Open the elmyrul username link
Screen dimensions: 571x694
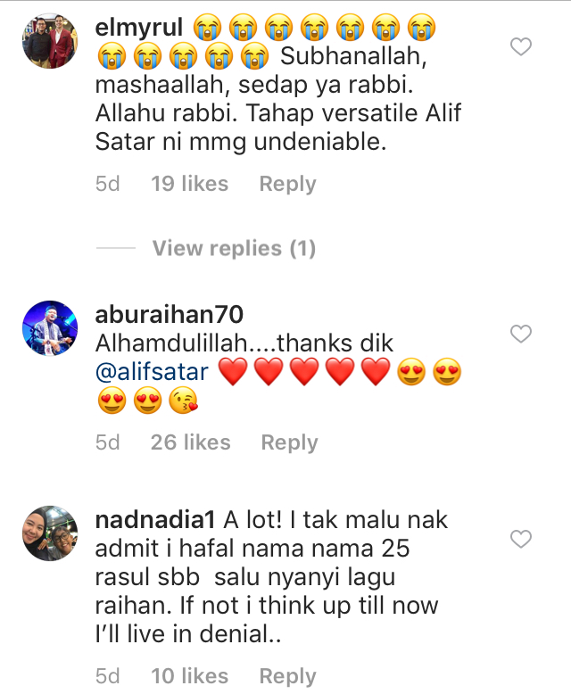139,28
